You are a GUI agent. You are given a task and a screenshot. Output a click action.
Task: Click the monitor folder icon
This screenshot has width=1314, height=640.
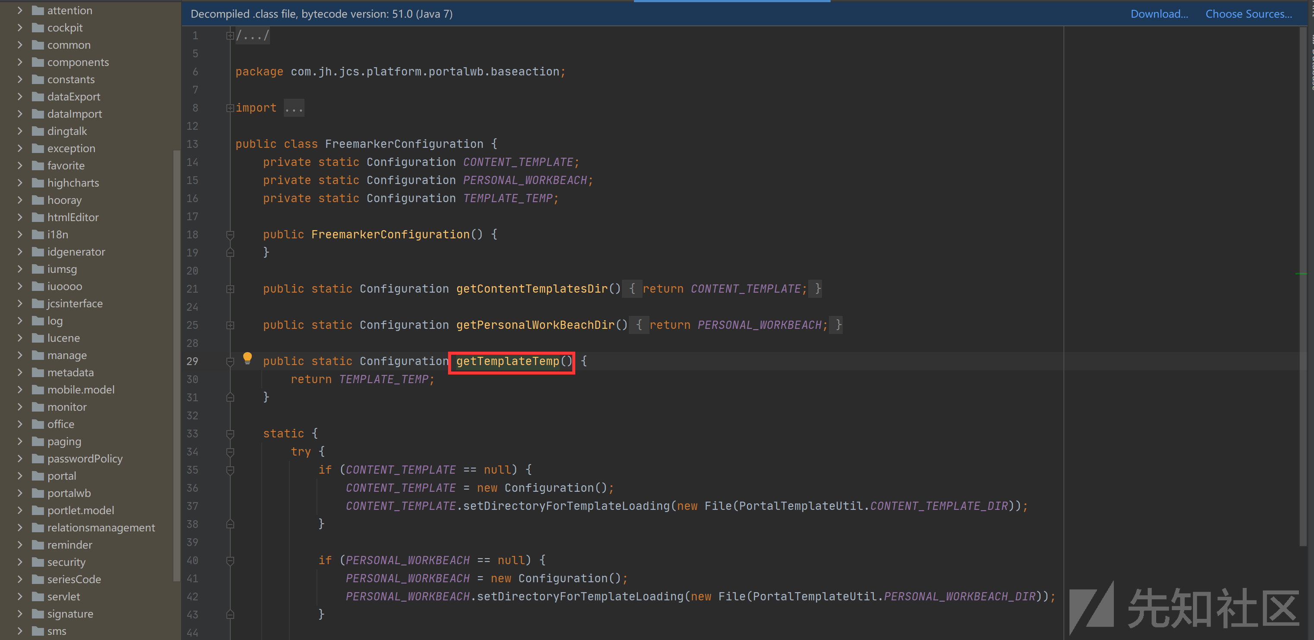click(x=38, y=407)
